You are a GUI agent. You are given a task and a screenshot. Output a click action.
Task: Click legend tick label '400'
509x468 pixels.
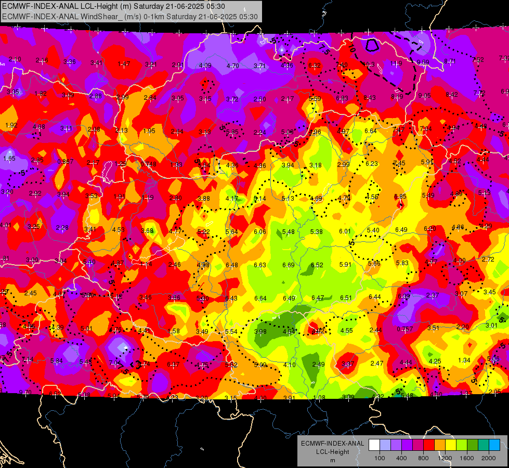(x=401, y=458)
